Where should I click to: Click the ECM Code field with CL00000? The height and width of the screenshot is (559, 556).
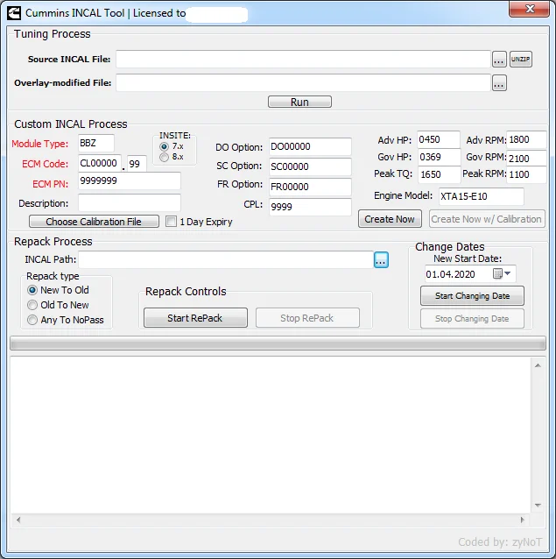[100, 164]
